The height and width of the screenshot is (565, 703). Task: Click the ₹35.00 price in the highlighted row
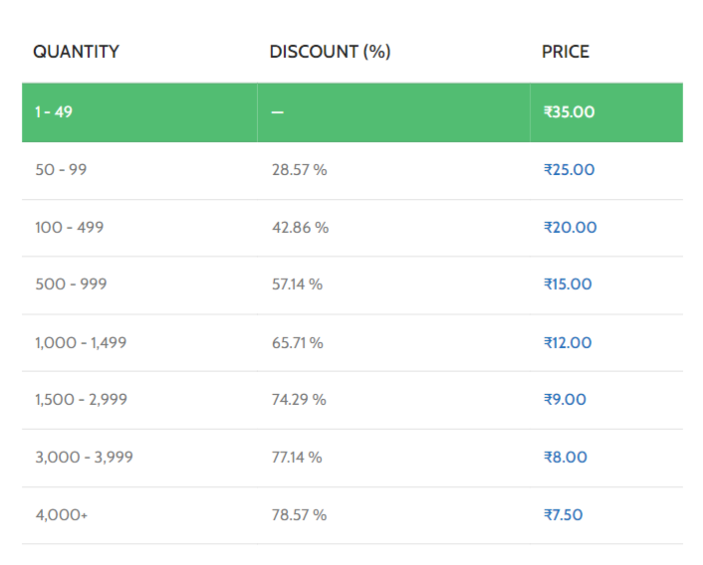tap(569, 112)
